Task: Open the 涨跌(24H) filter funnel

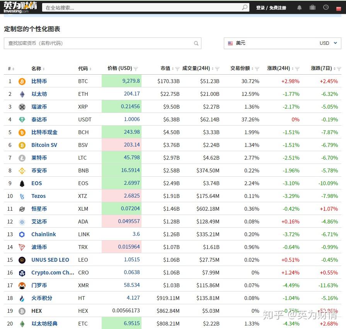Action: coord(297,69)
